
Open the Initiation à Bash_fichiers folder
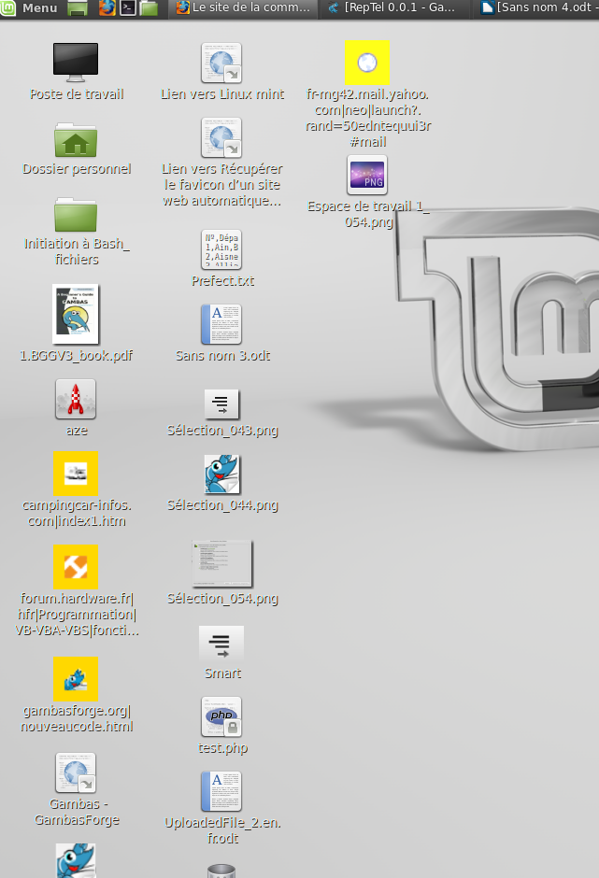coord(76,214)
